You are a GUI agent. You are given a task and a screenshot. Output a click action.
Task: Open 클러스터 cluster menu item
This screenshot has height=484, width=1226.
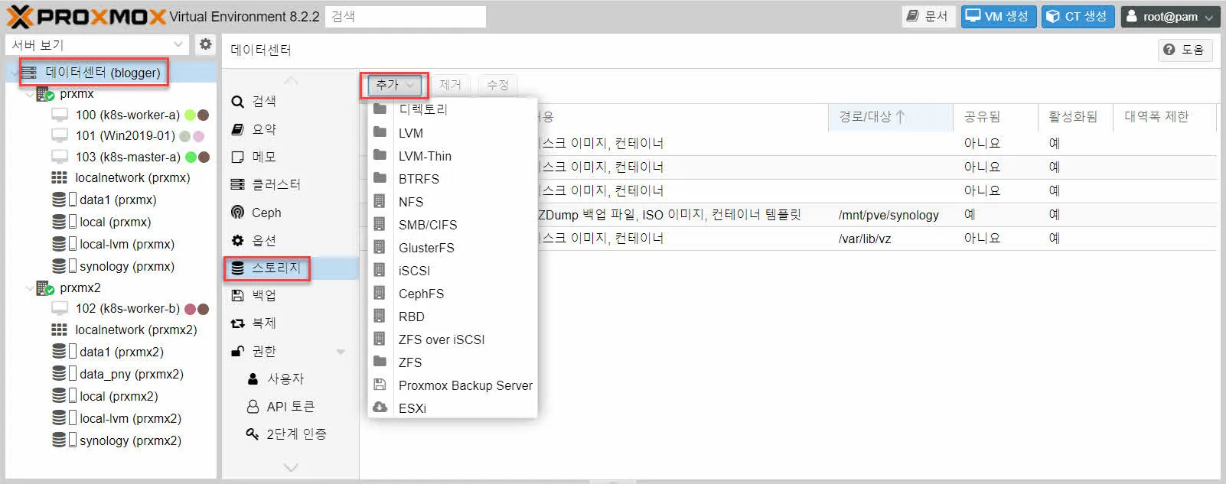pos(291,184)
